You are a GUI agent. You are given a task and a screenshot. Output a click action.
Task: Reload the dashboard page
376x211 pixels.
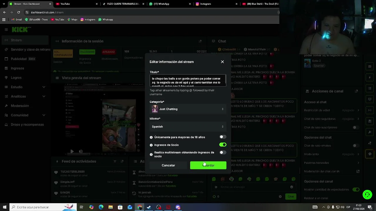click(19, 12)
